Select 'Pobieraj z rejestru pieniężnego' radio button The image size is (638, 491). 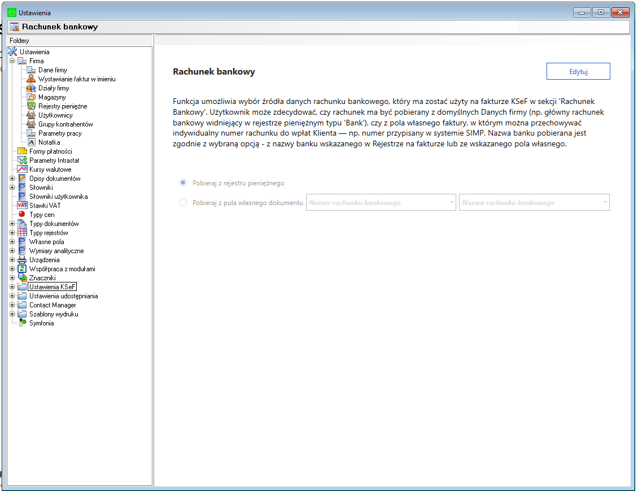[x=183, y=183]
